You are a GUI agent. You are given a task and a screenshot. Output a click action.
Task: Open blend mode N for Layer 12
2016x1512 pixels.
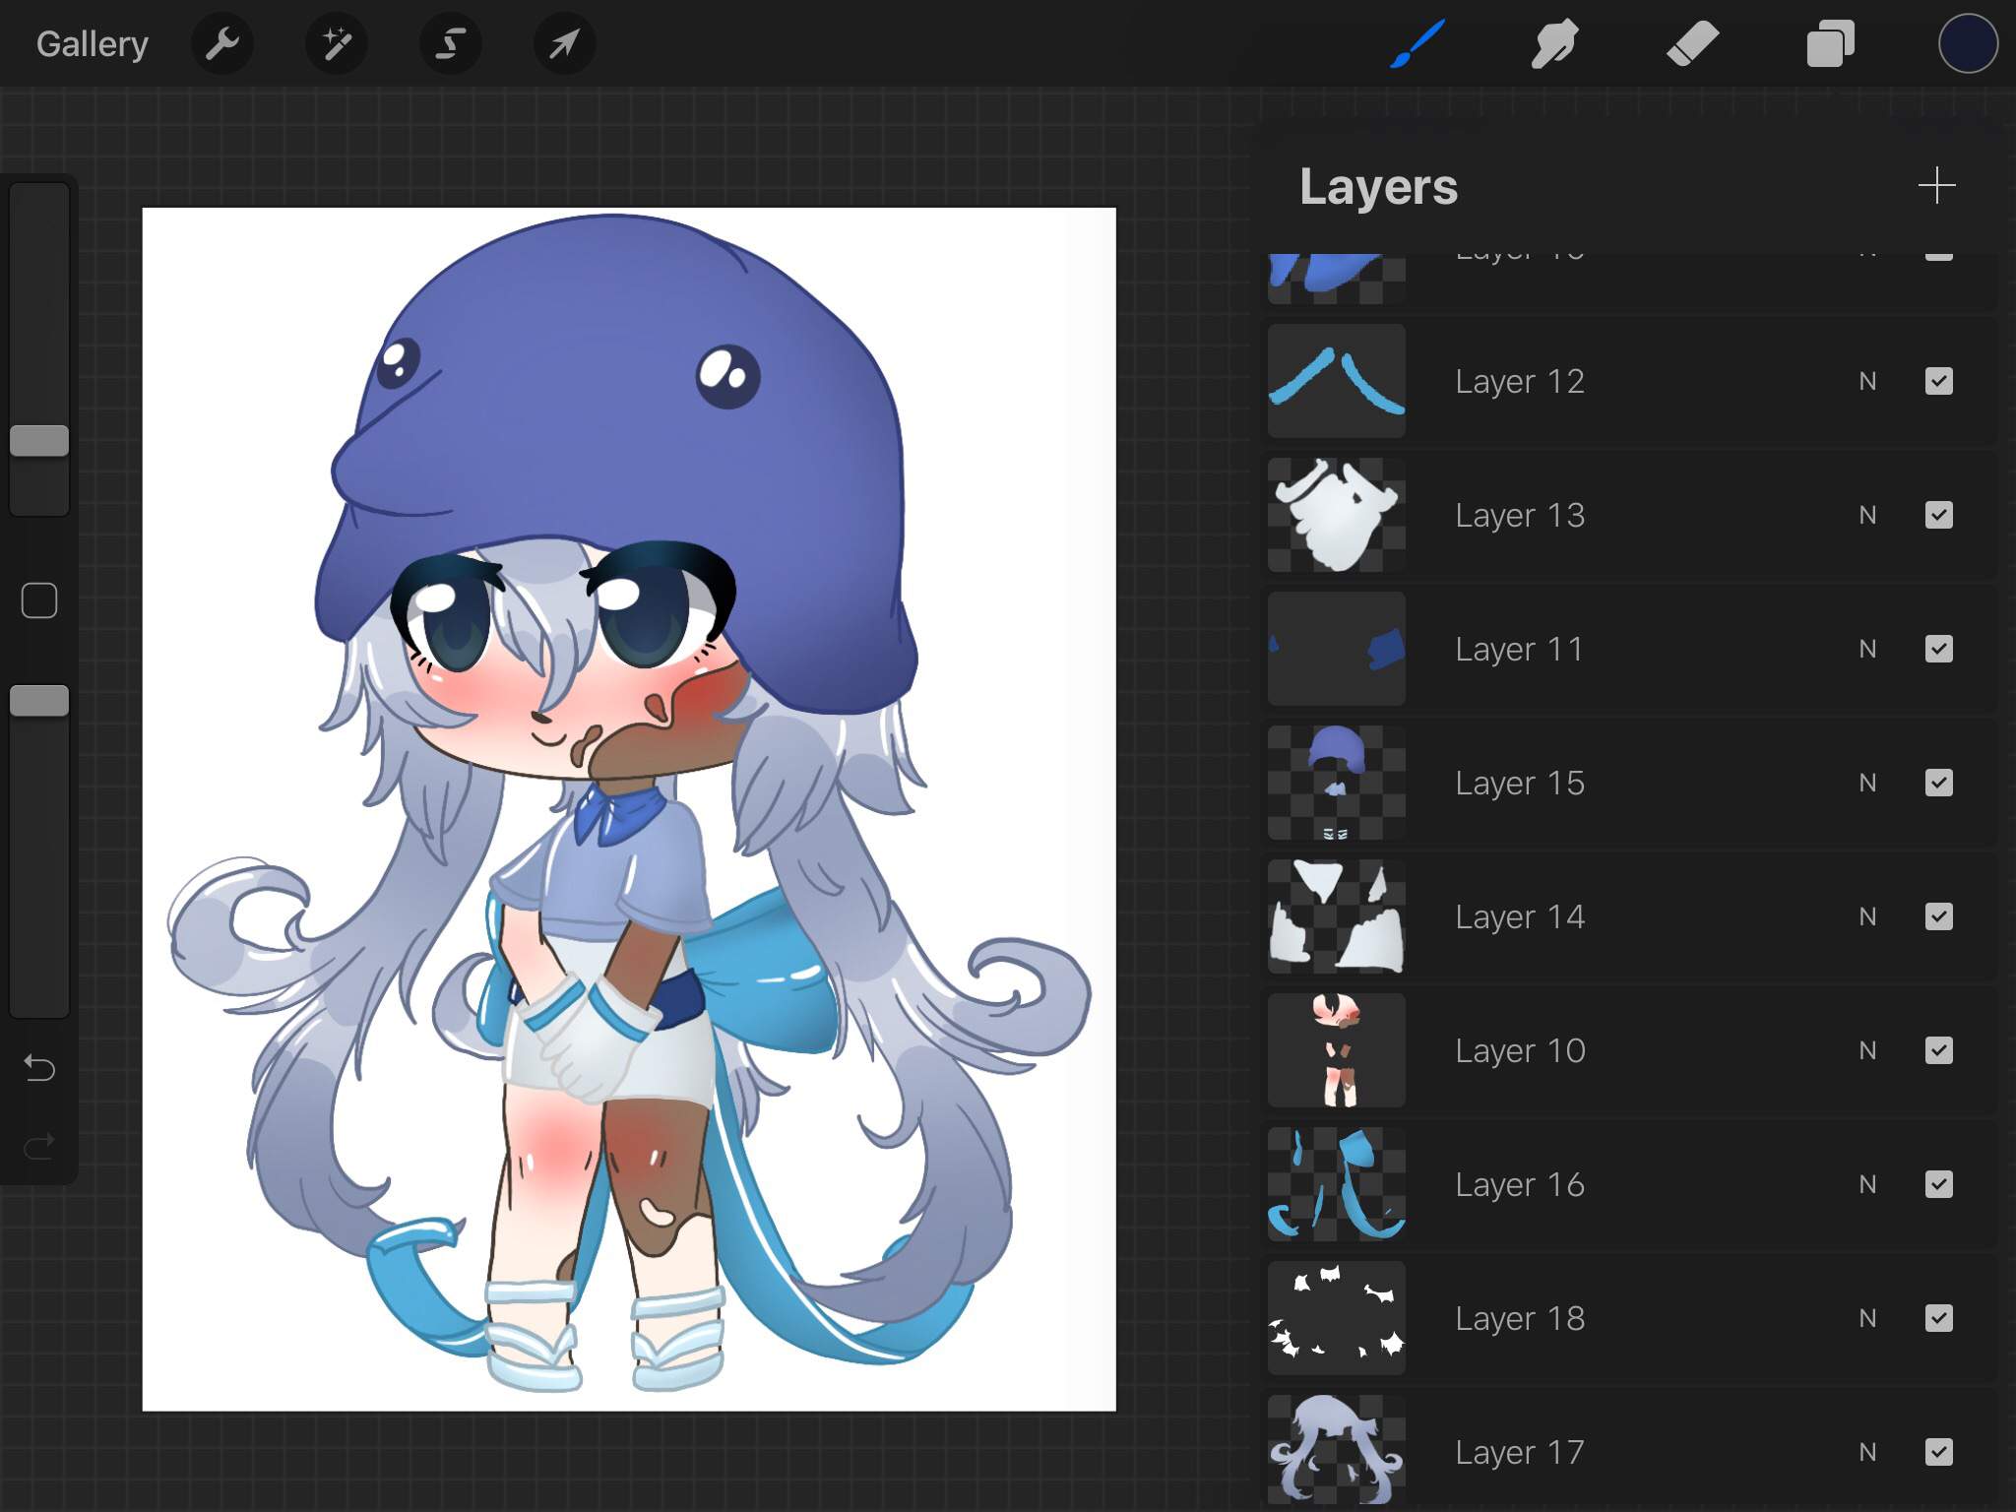click(1867, 381)
